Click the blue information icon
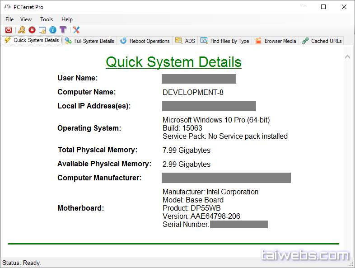This screenshot has height=268, width=355. tap(53, 30)
